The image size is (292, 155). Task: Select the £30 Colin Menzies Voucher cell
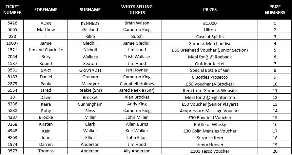210,131
